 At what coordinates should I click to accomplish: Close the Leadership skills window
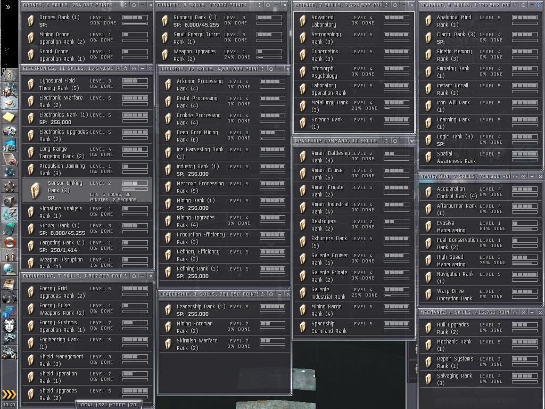coord(288,294)
